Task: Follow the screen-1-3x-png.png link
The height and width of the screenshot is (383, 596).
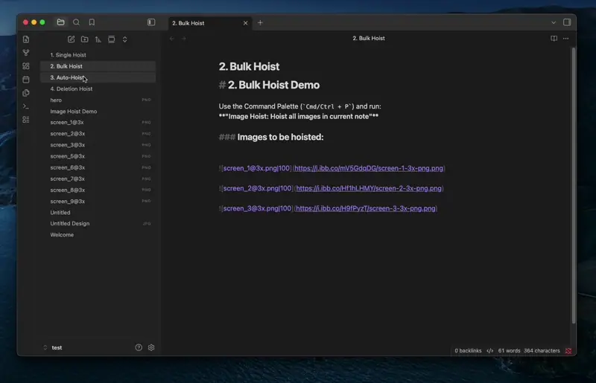Action: click(x=369, y=168)
